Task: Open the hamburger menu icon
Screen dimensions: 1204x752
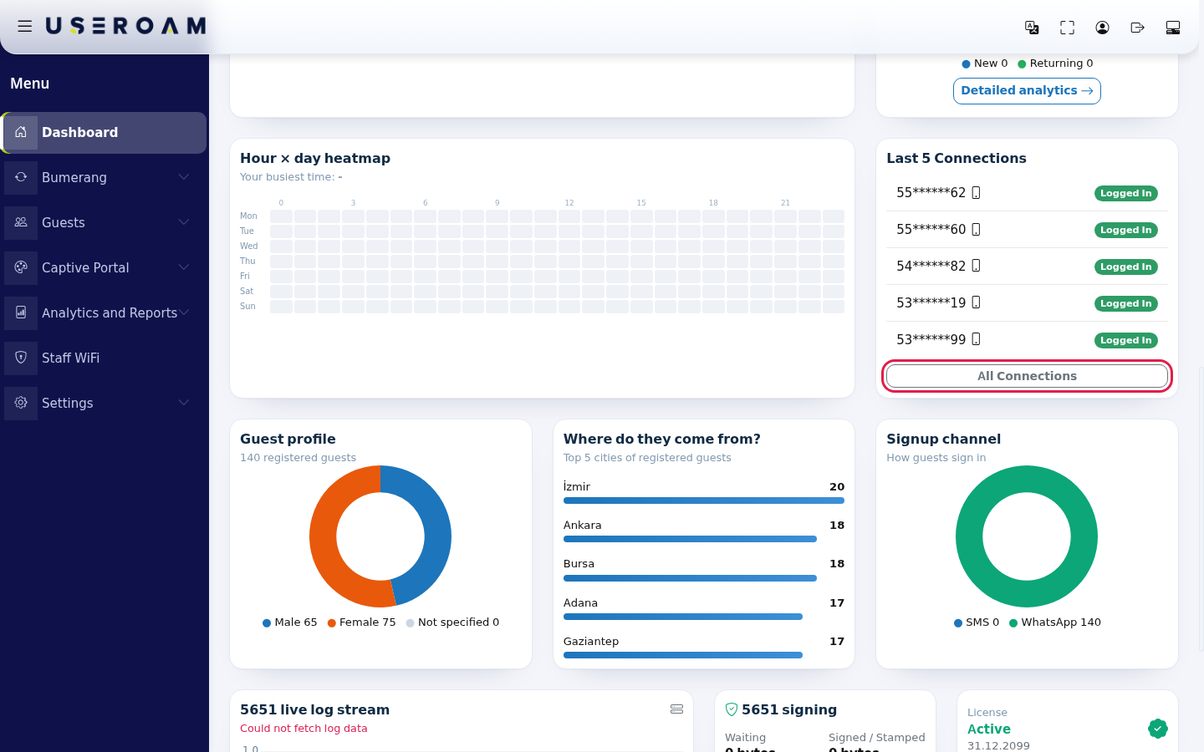Action: [x=25, y=26]
